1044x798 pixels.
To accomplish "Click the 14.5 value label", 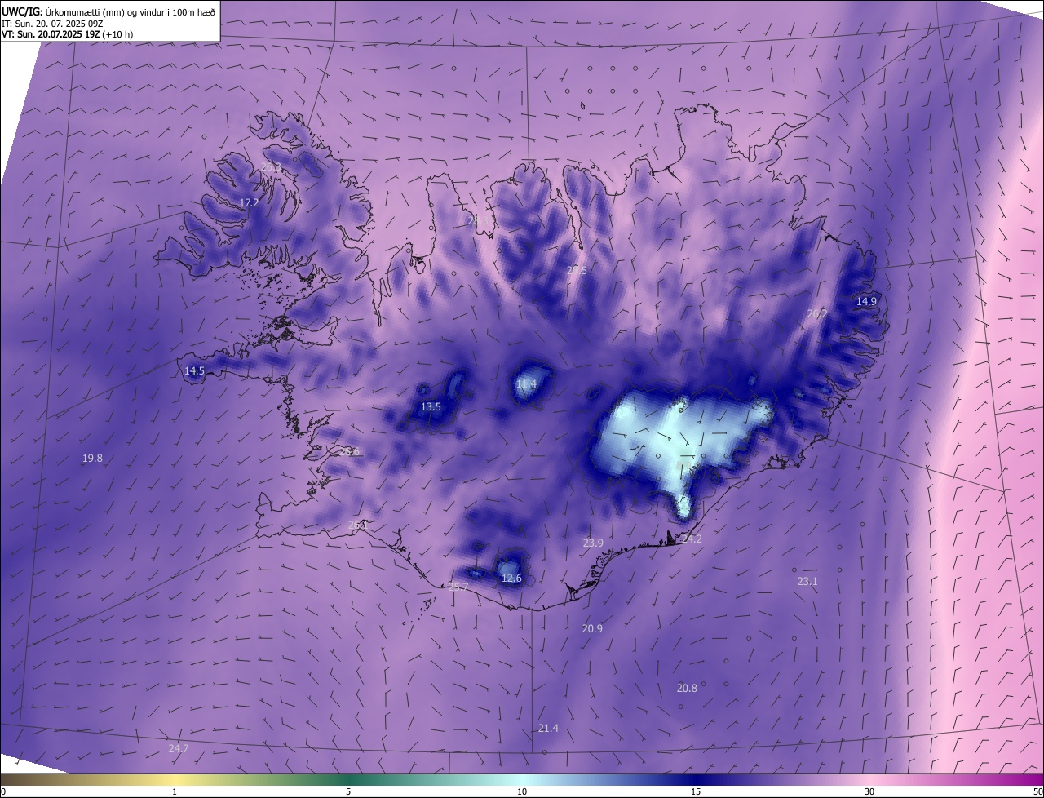I will click(x=194, y=370).
